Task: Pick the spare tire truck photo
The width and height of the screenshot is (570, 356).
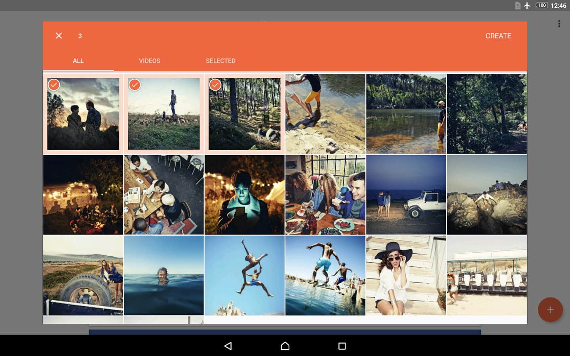Action: coord(83,275)
